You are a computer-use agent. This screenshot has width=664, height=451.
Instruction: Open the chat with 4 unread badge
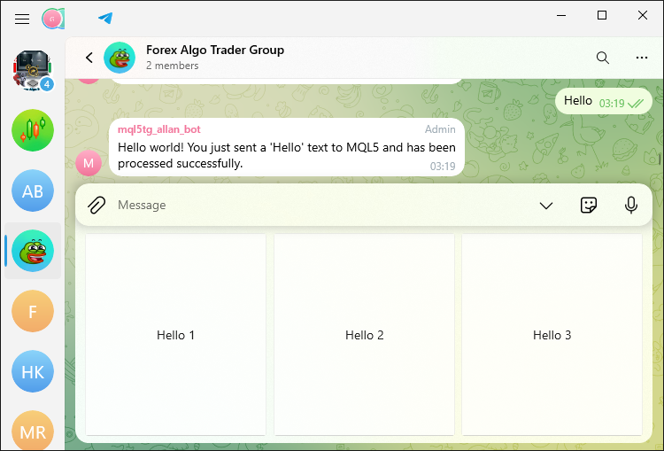coord(33,70)
